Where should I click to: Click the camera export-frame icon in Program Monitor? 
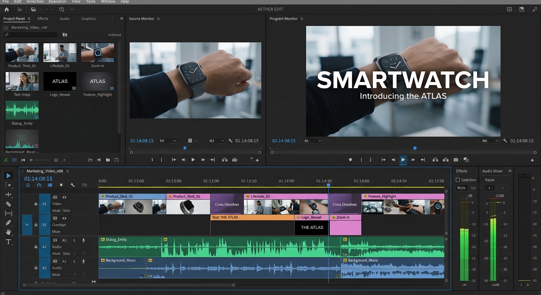[x=456, y=159]
